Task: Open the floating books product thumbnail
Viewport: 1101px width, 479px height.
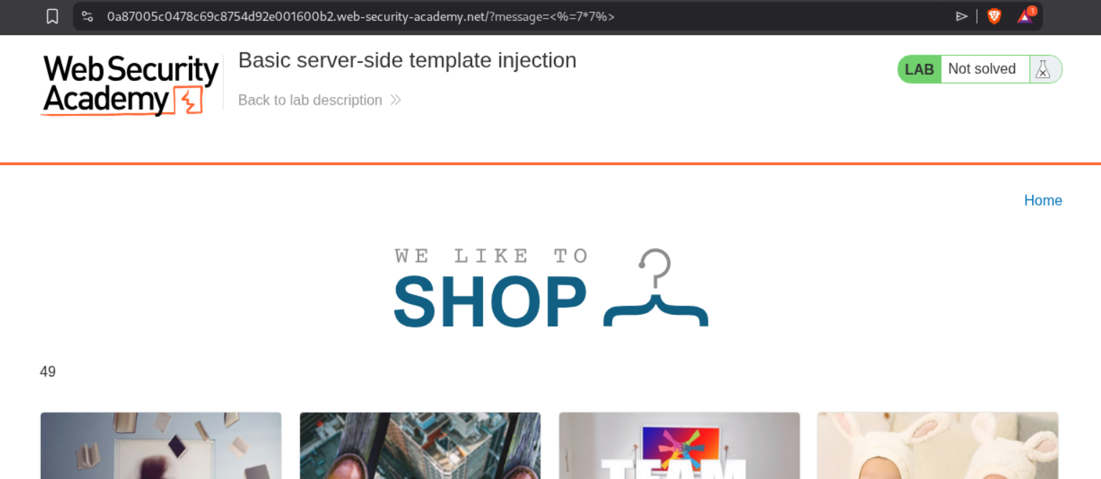Action: point(161,445)
